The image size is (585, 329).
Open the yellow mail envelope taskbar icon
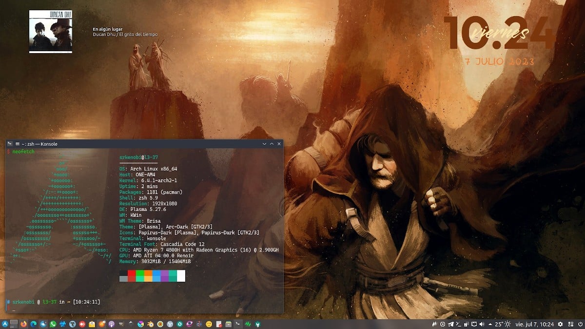coord(92,324)
